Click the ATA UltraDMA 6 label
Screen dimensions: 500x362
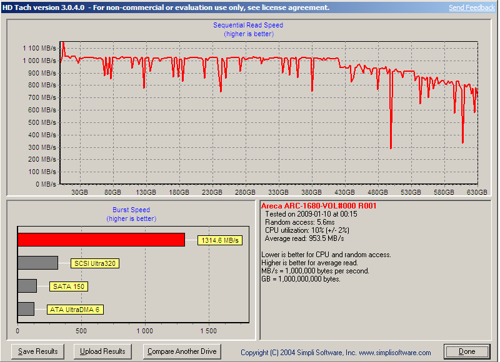click(x=75, y=310)
